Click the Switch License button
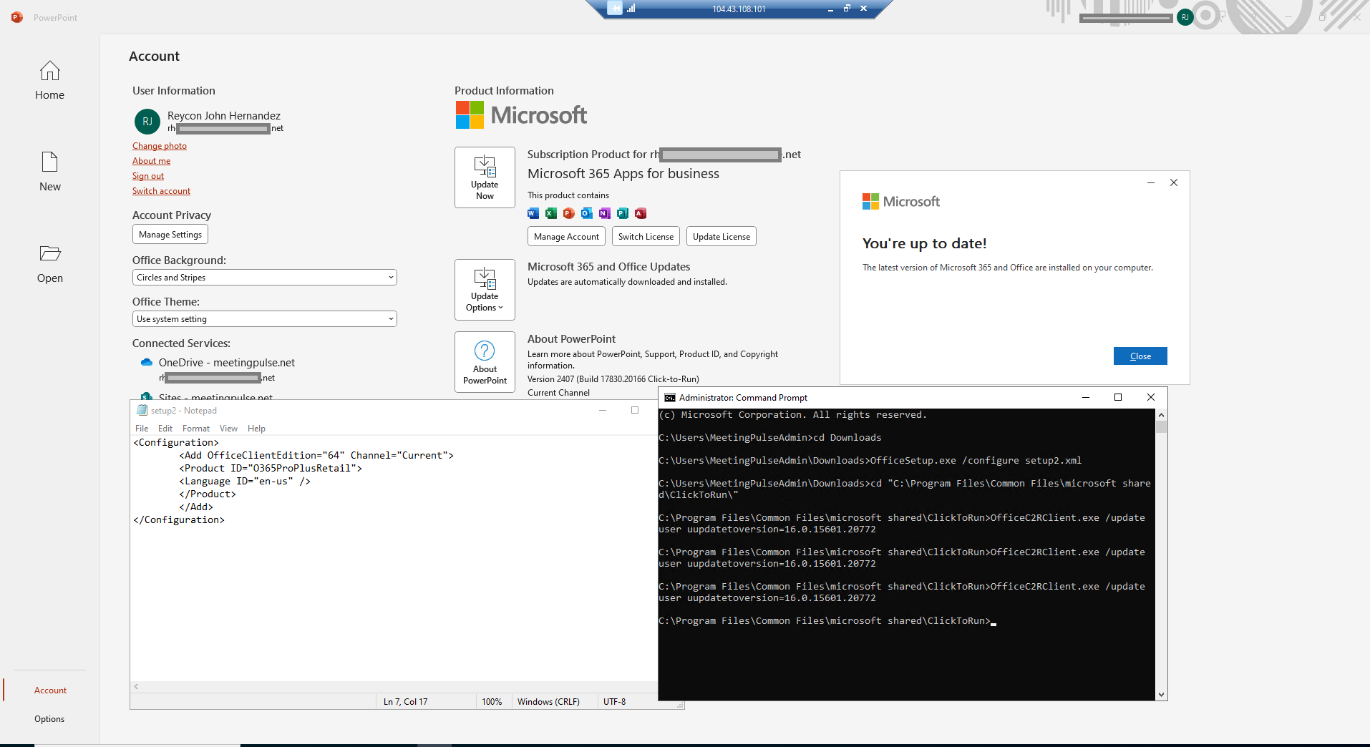1370x747 pixels. pyautogui.click(x=646, y=237)
